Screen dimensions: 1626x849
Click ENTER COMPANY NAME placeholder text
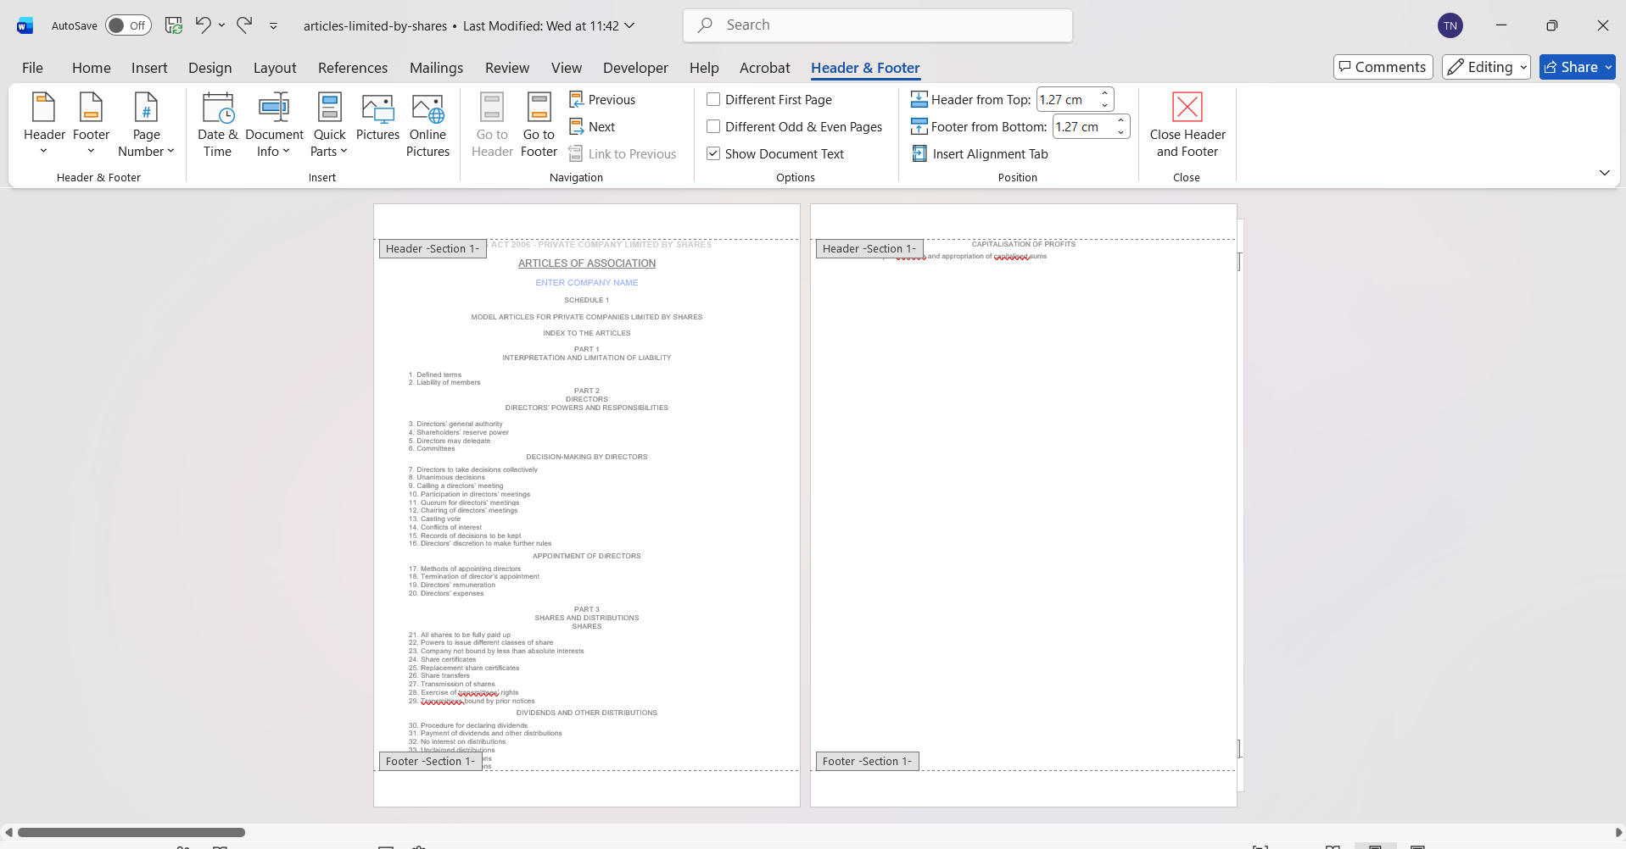(x=587, y=283)
